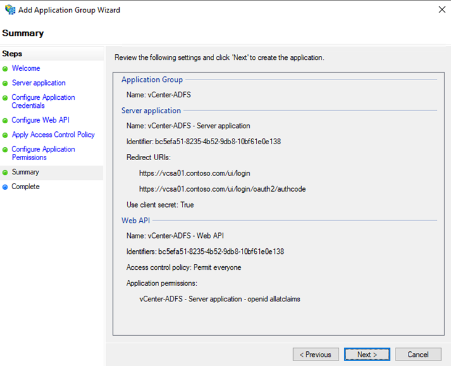Close the wizard window with X
451x366 pixels.
tap(442, 9)
